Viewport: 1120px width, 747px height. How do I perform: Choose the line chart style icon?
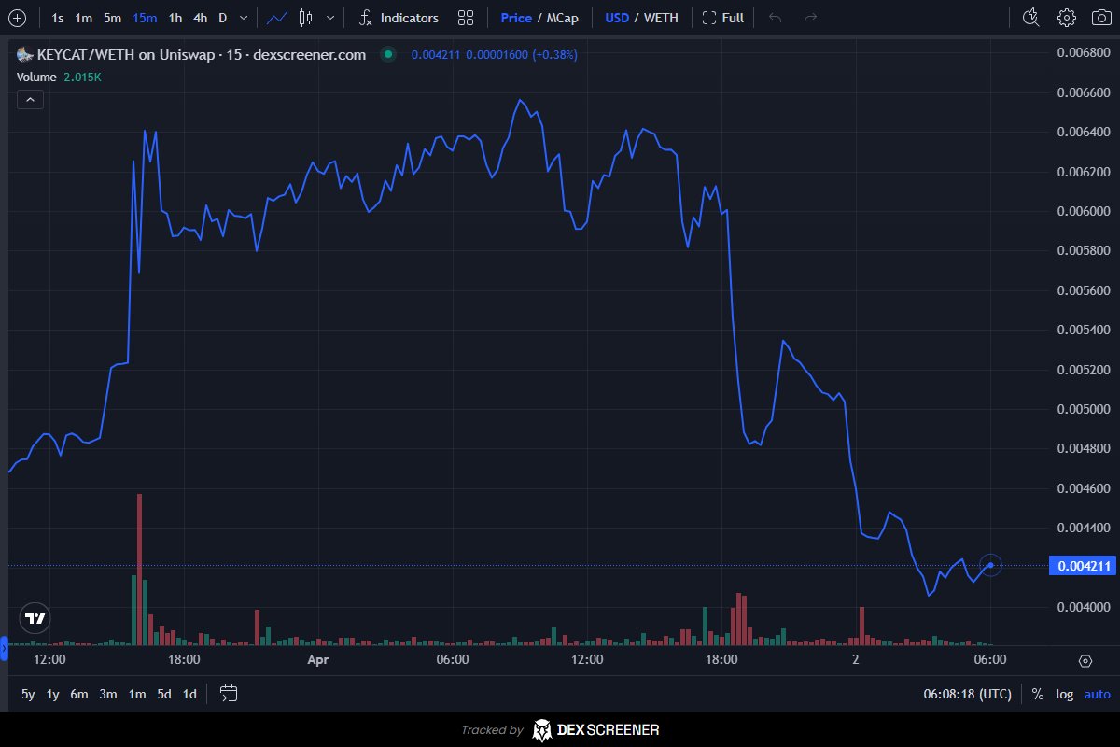pyautogui.click(x=276, y=18)
